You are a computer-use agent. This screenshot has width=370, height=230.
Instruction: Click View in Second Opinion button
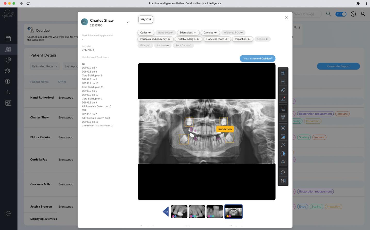(257, 58)
